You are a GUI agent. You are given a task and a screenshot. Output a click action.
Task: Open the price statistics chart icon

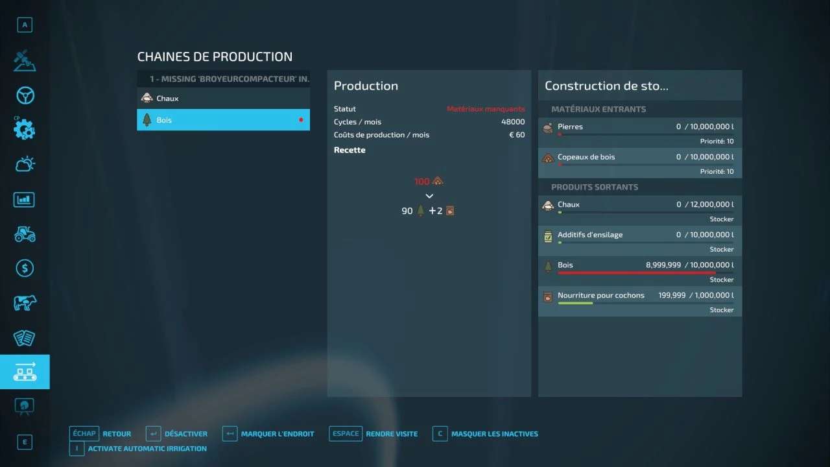pos(25,200)
